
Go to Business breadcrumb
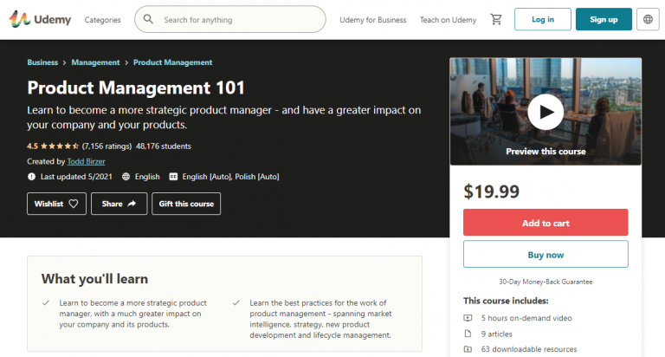coord(42,62)
